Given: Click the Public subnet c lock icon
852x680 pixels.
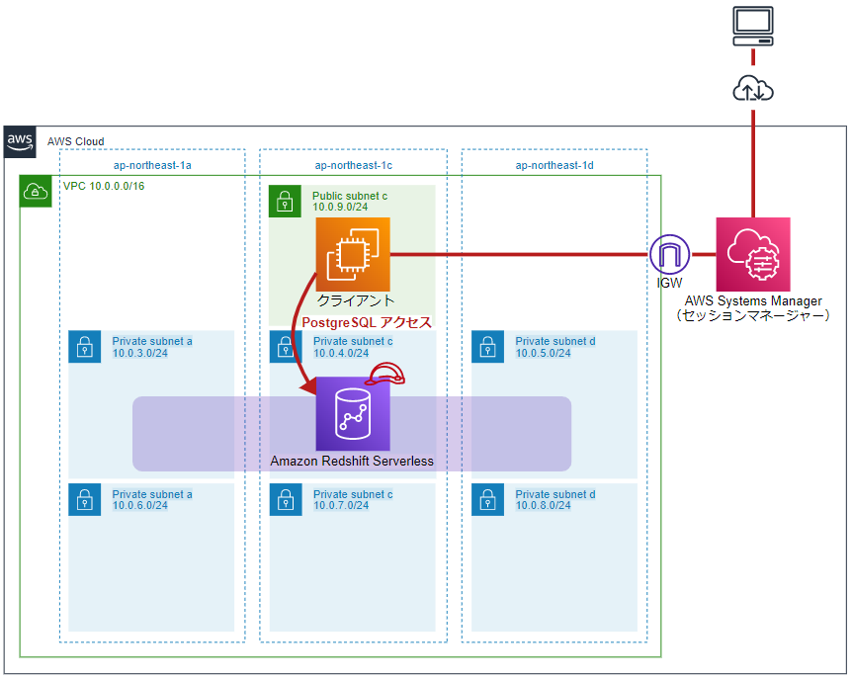Looking at the screenshot, I should pyautogui.click(x=285, y=201).
